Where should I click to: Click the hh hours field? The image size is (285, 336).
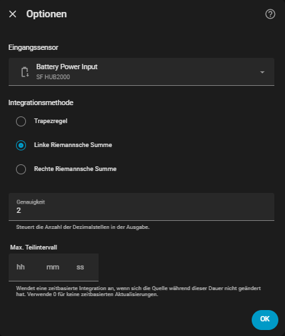coord(21,267)
